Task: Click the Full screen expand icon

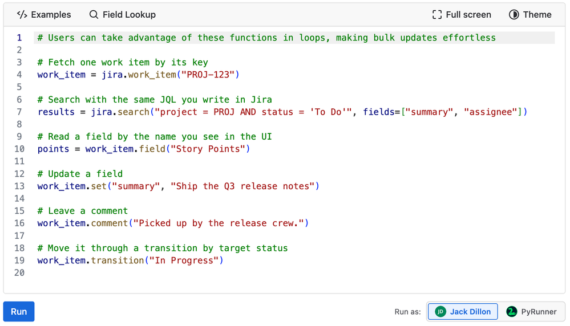Action: [x=437, y=14]
